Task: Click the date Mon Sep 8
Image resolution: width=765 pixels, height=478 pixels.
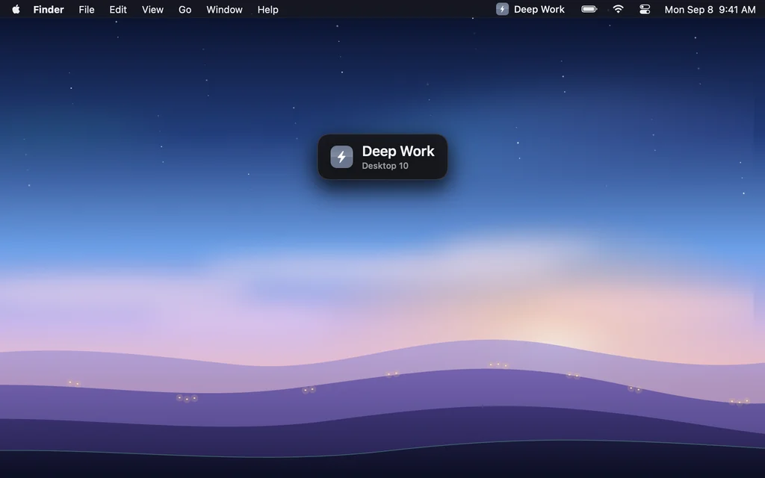Action: point(688,9)
